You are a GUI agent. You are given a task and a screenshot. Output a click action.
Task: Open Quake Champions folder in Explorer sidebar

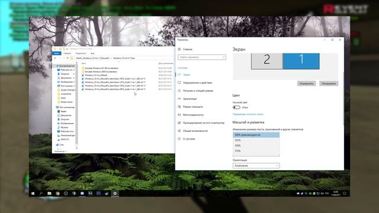coord(66,90)
